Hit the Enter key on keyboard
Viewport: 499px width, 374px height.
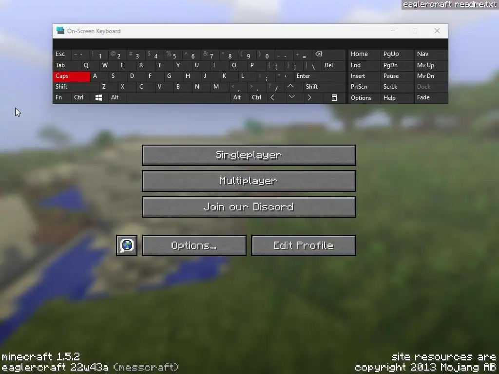[320, 76]
